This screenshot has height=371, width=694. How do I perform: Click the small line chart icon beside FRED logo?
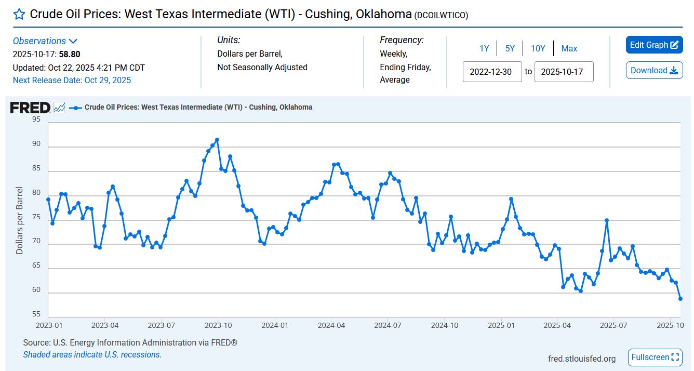pyautogui.click(x=59, y=108)
